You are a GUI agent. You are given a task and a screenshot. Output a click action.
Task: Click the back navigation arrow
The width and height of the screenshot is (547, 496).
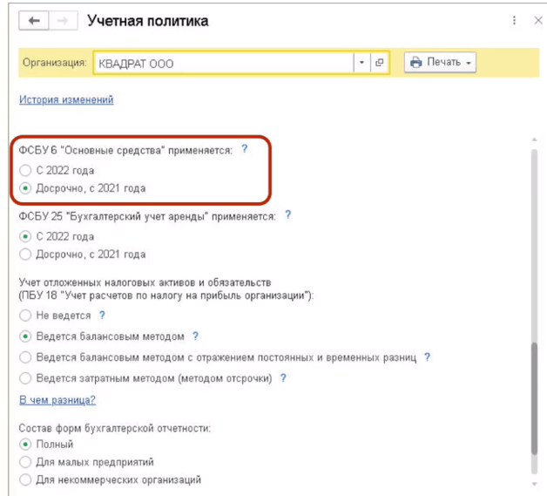(x=36, y=21)
